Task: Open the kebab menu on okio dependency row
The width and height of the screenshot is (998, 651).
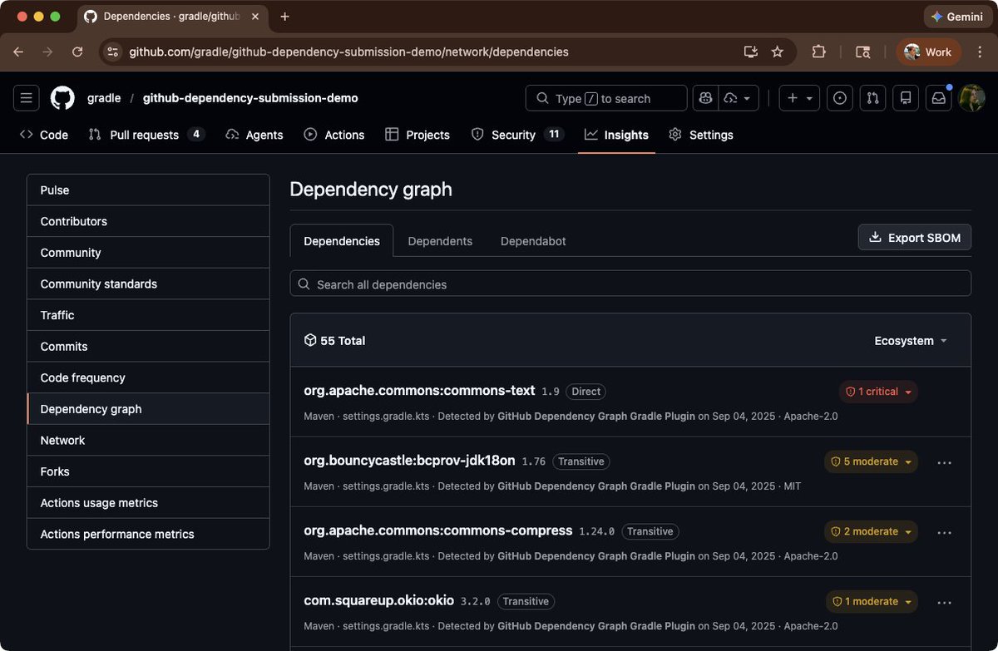Action: [x=944, y=601]
